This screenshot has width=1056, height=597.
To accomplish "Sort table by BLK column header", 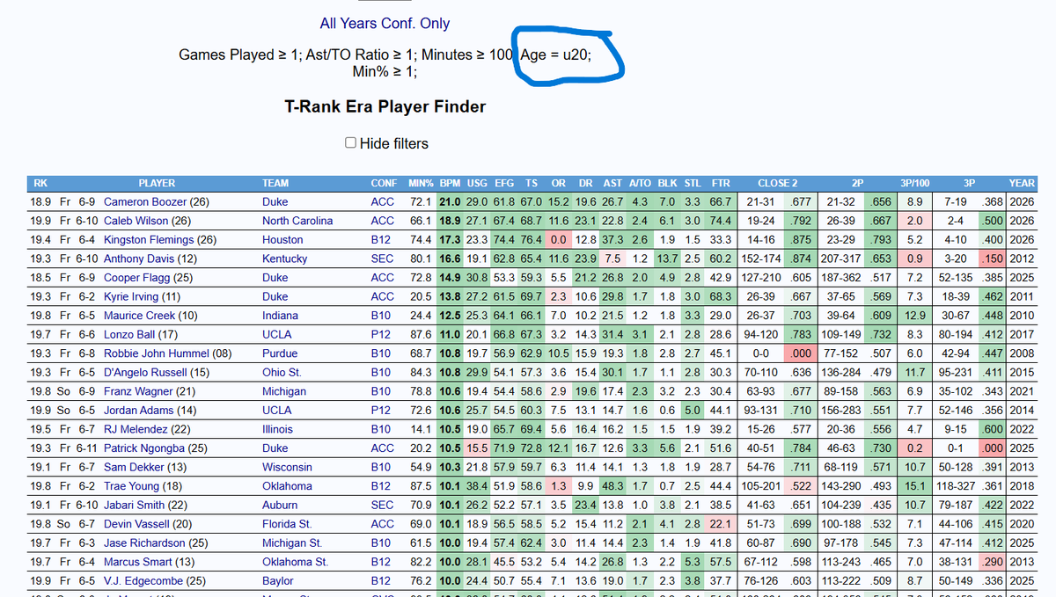I will click(x=667, y=183).
